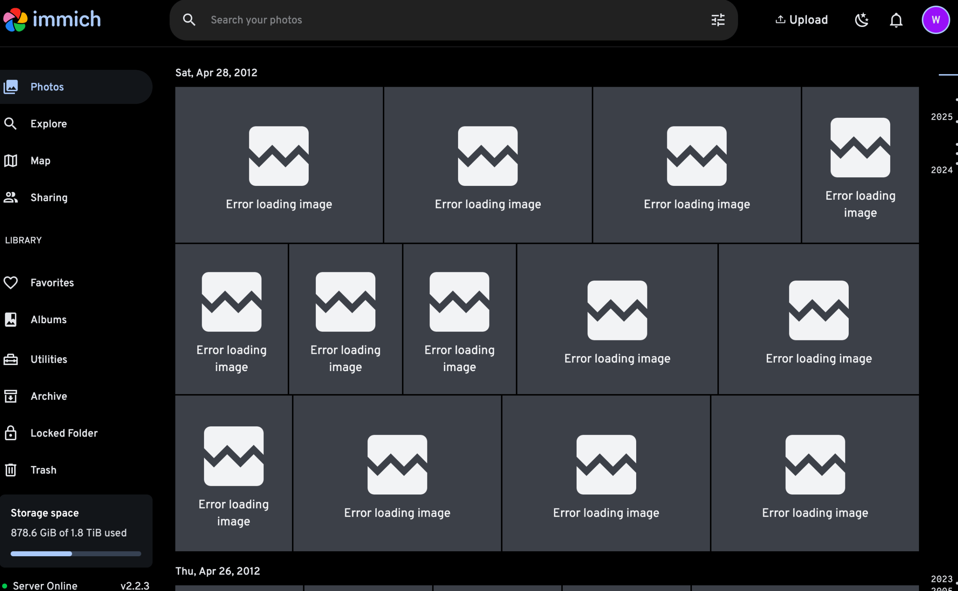Click the storage space usage bar
This screenshot has height=591, width=958.
click(76, 554)
